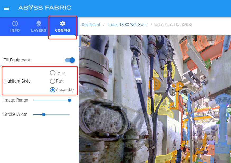Open the Lucius TS SC Wed 3 Jun breadcrumb

click(x=127, y=25)
